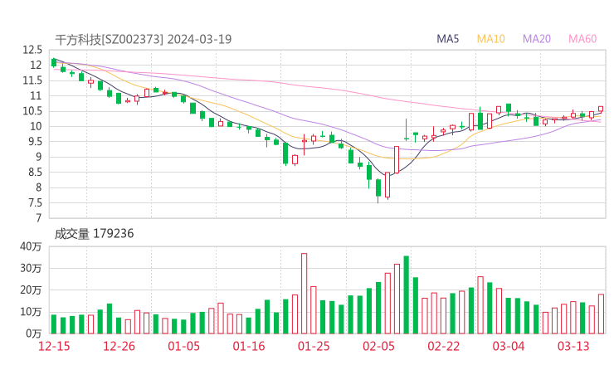614x365 pixels.
Task: Click the MA60 legend label
Action: click(x=582, y=39)
